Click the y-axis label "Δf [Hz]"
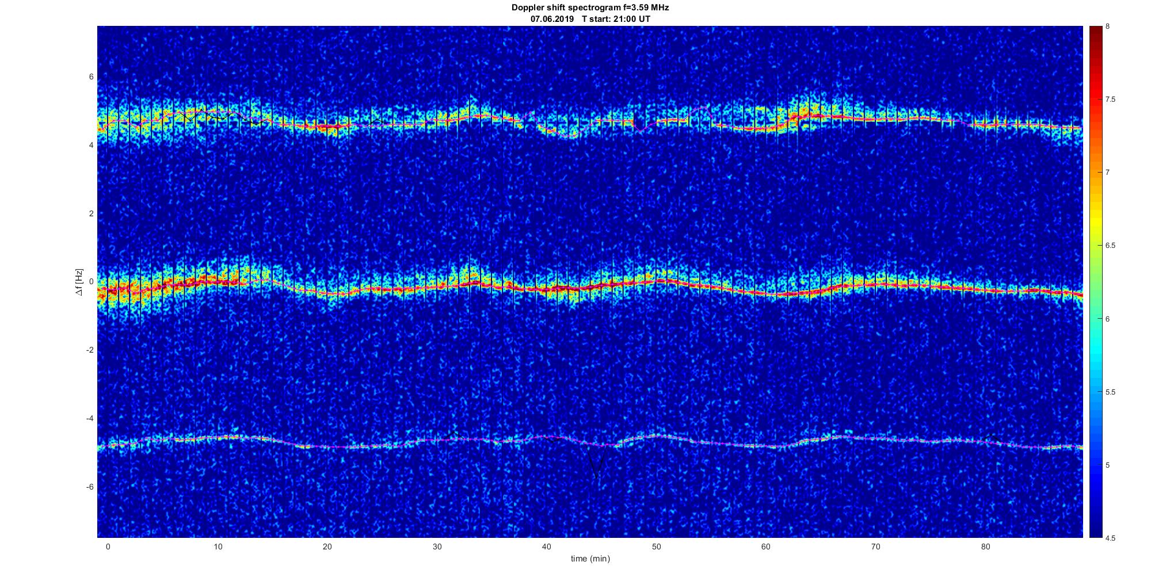The height and width of the screenshot is (577, 1151). [79, 282]
